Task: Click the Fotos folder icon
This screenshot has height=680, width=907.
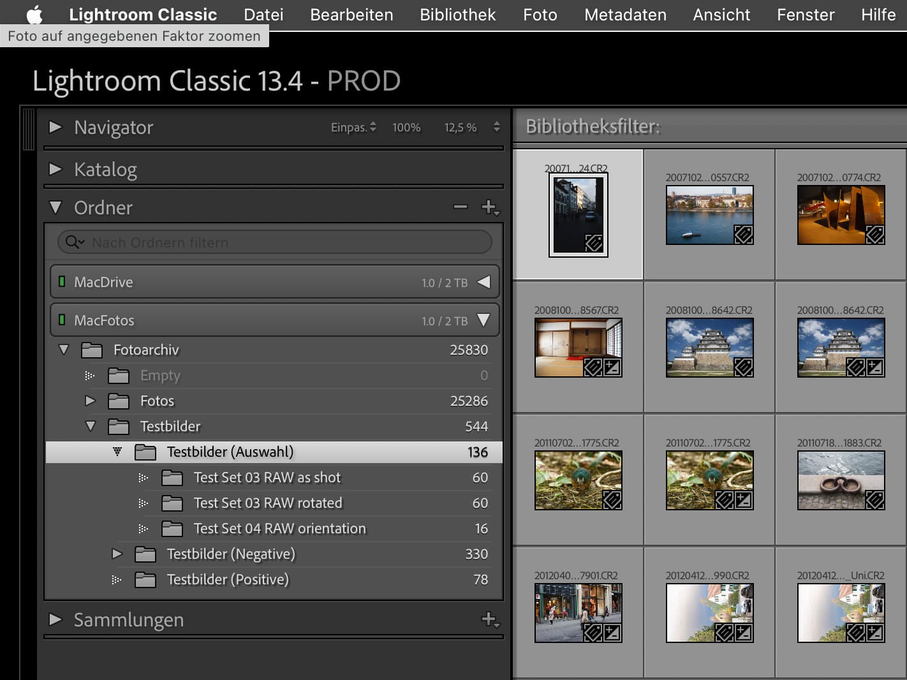Action: (x=119, y=401)
